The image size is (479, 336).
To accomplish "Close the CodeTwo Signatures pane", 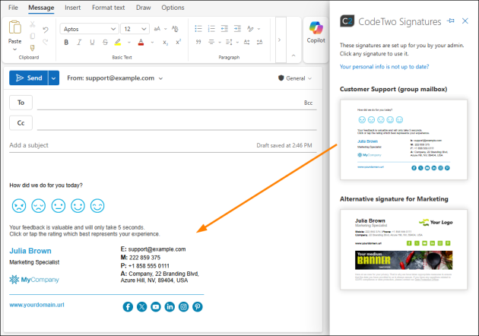I will 465,21.
